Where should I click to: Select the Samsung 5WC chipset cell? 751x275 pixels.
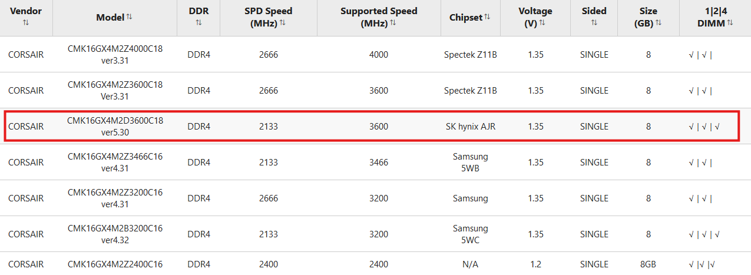click(470, 234)
